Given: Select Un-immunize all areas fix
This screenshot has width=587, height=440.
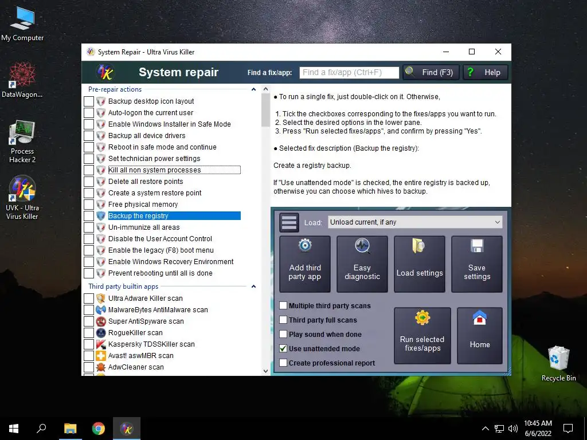Looking at the screenshot, I should tap(144, 227).
